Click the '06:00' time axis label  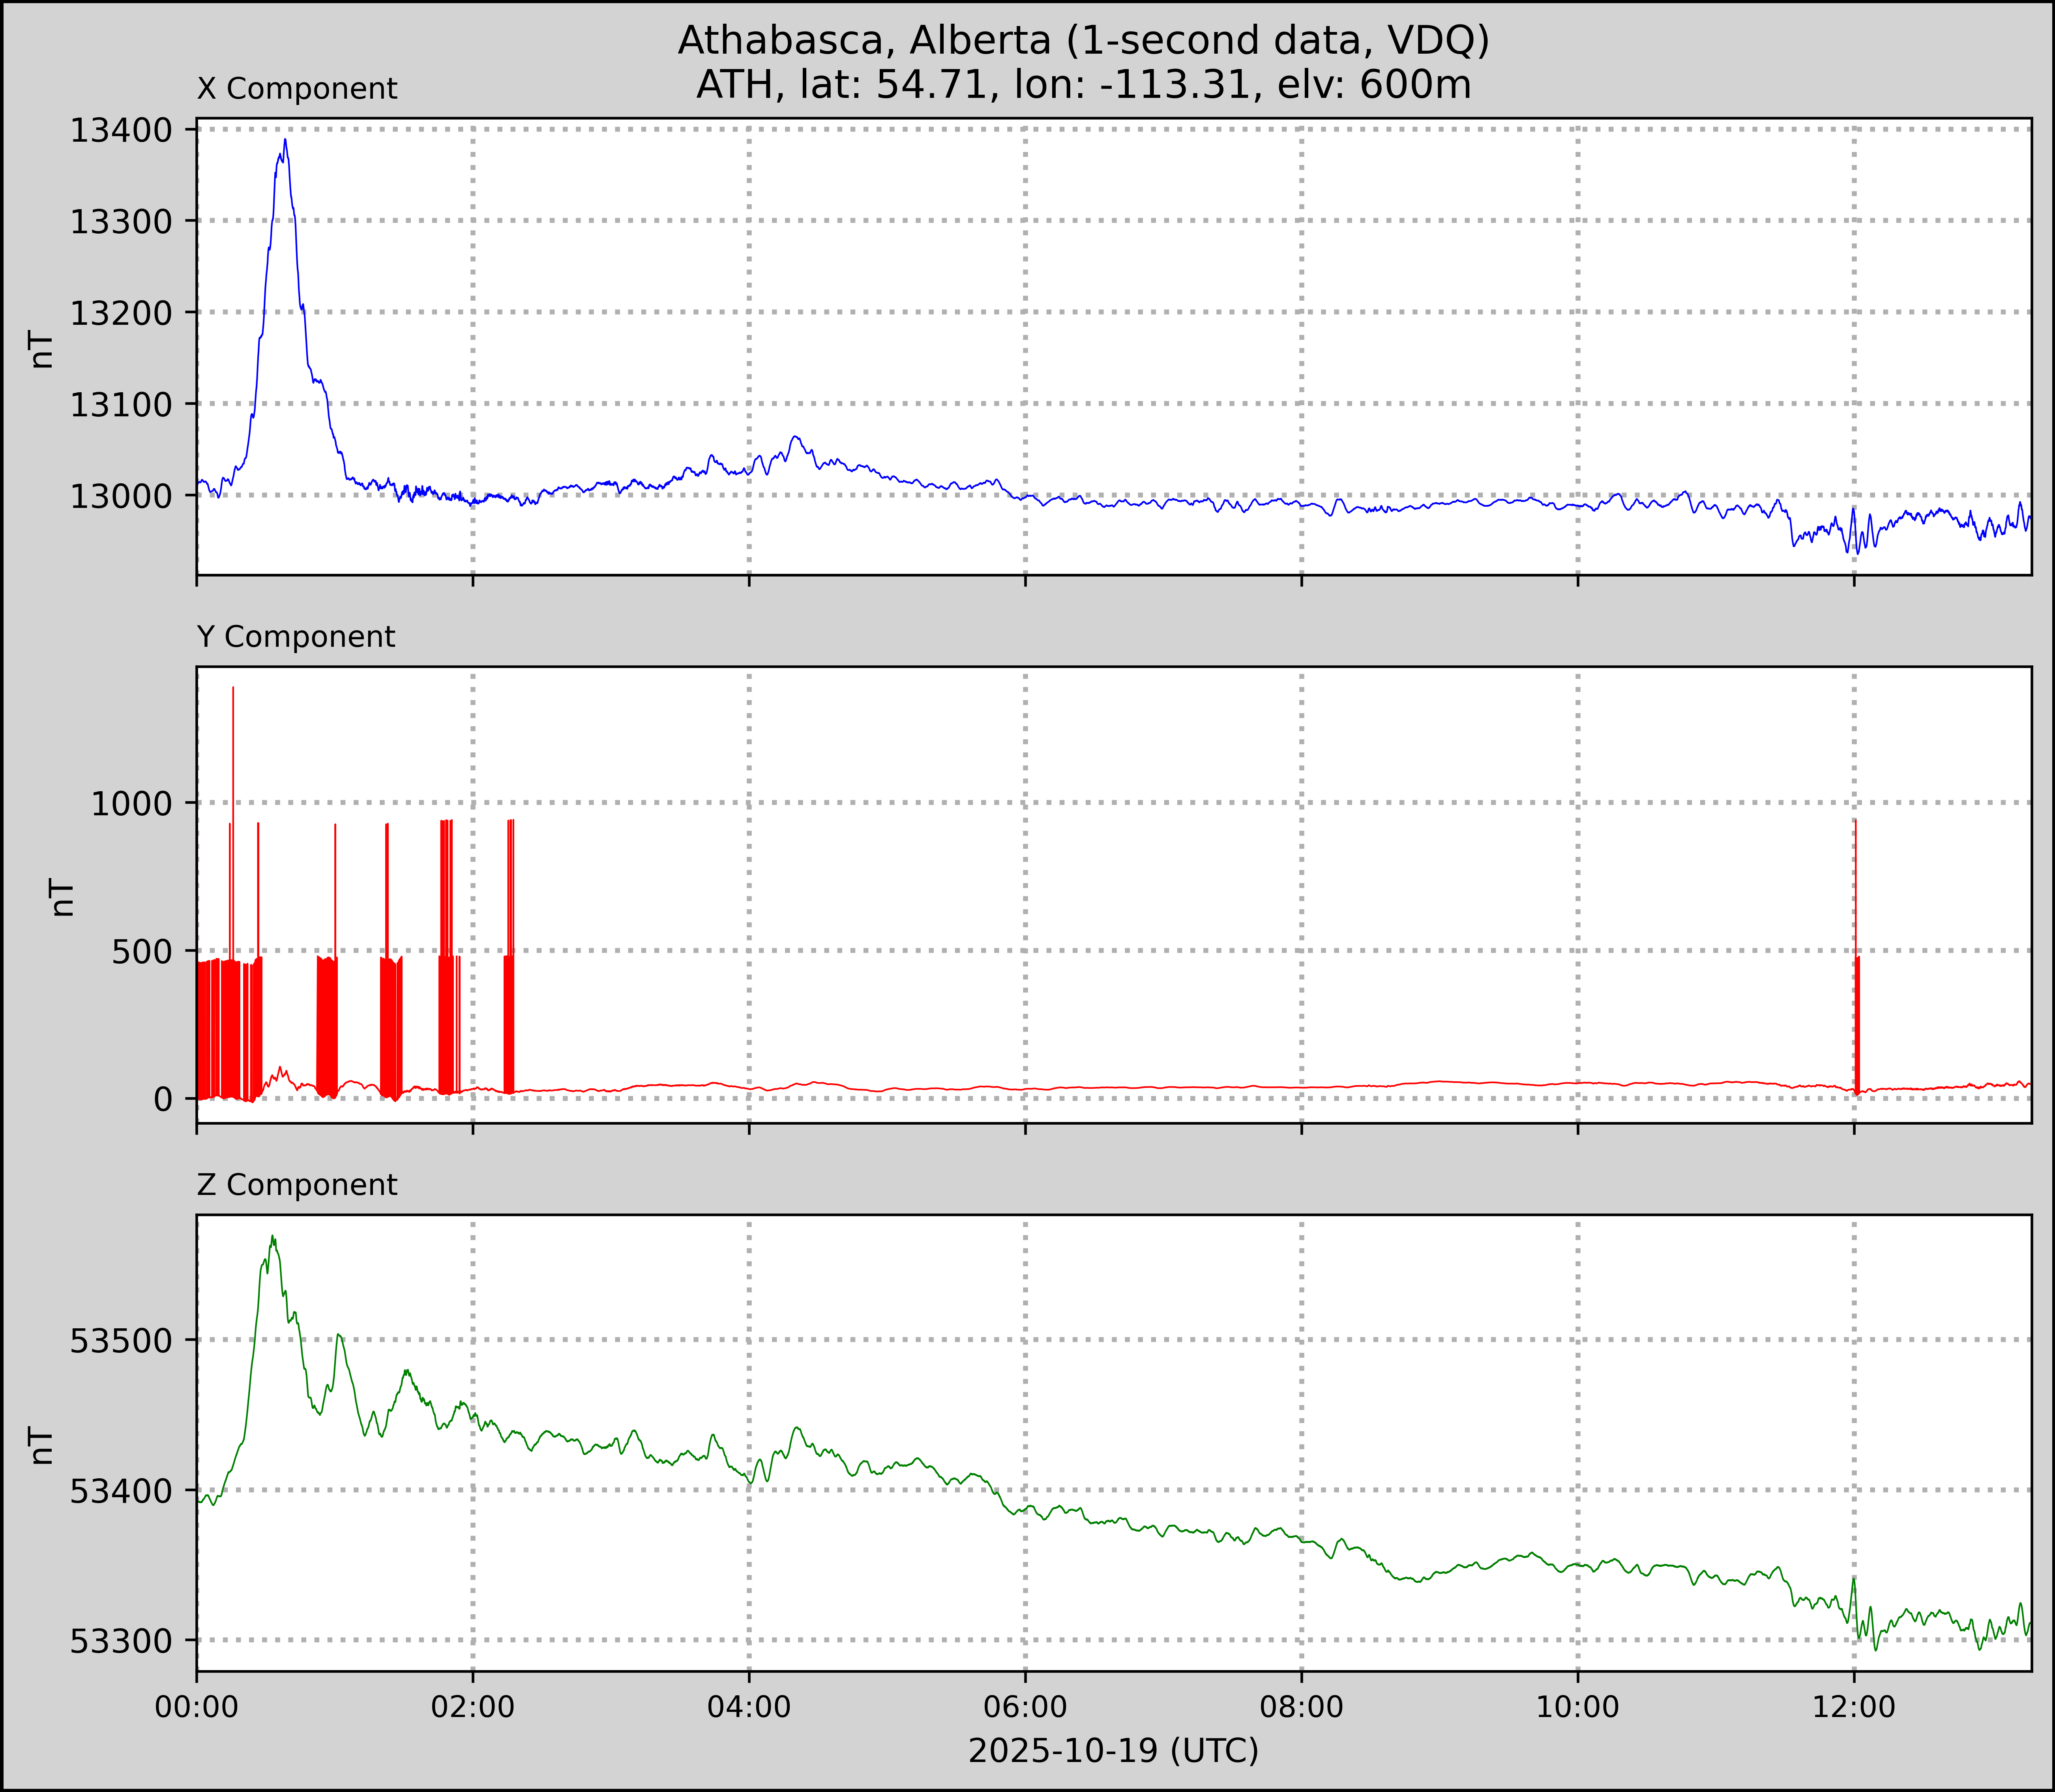[x=1025, y=1707]
